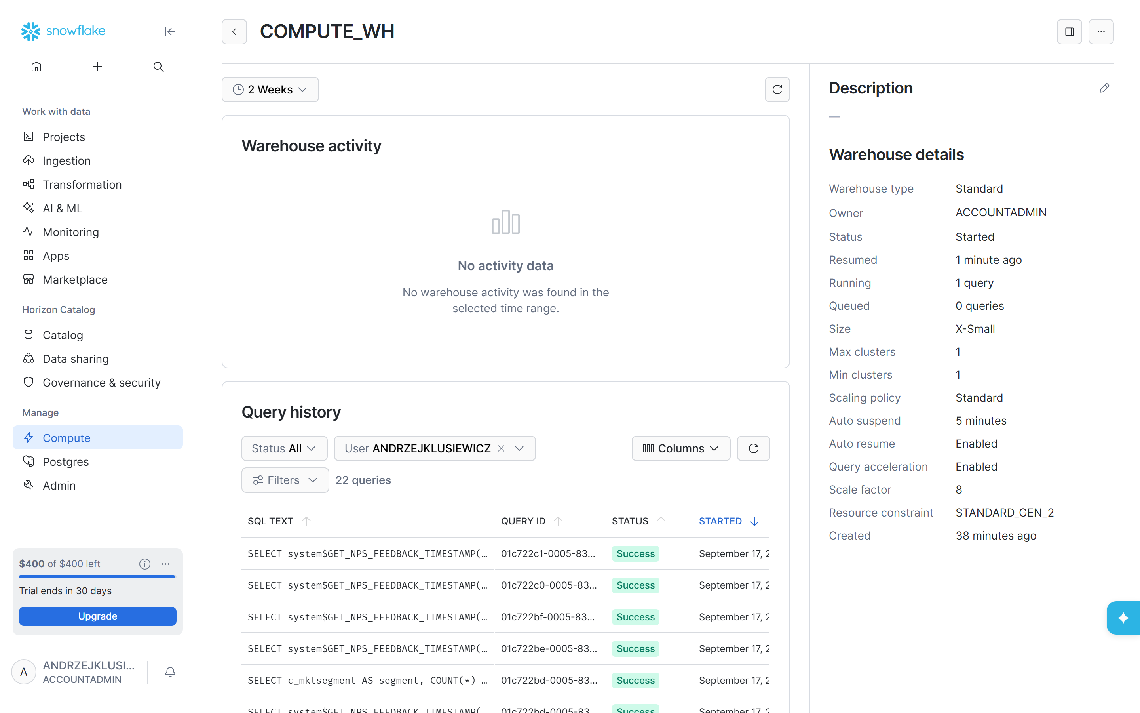Screen dimensions: 1140x713
Task: Go to Monitoring
Action: (x=97, y=232)
